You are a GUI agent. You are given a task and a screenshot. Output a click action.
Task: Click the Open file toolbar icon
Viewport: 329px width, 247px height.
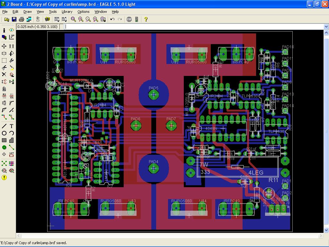(7, 20)
